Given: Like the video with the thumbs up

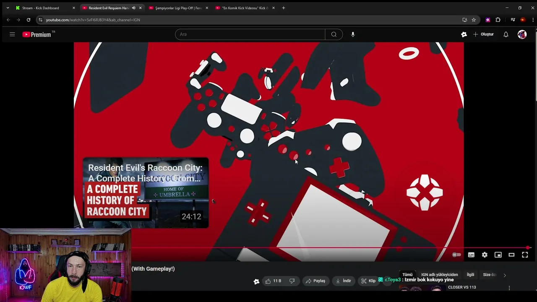Looking at the screenshot, I should click(x=273, y=281).
